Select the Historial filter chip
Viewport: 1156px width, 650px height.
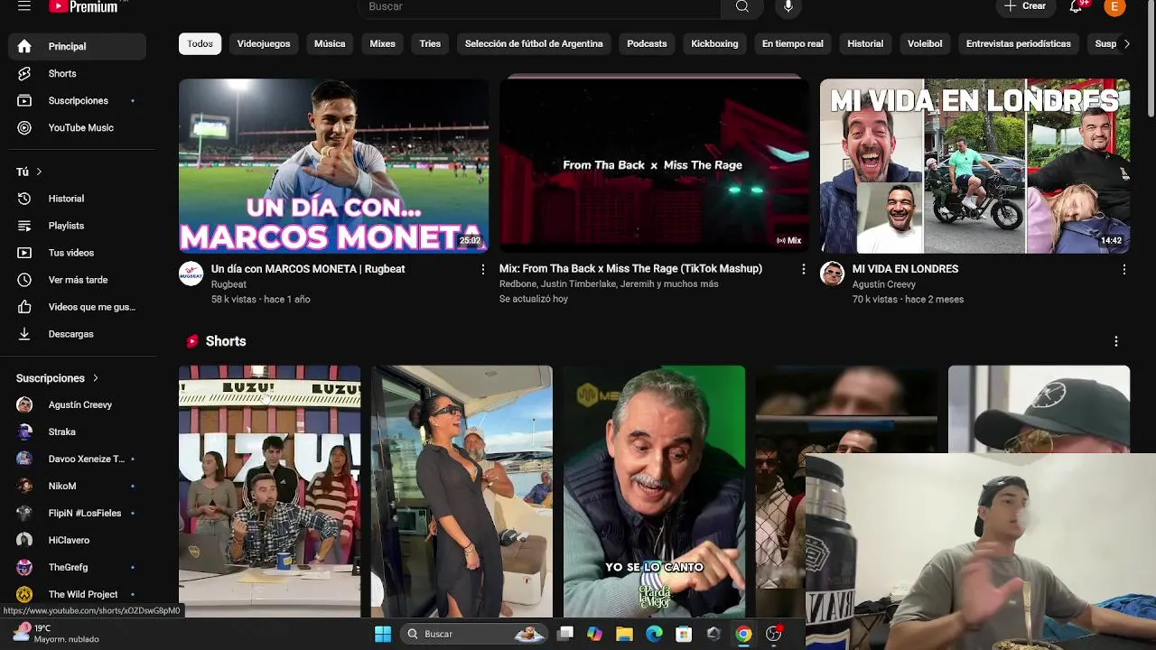[865, 43]
